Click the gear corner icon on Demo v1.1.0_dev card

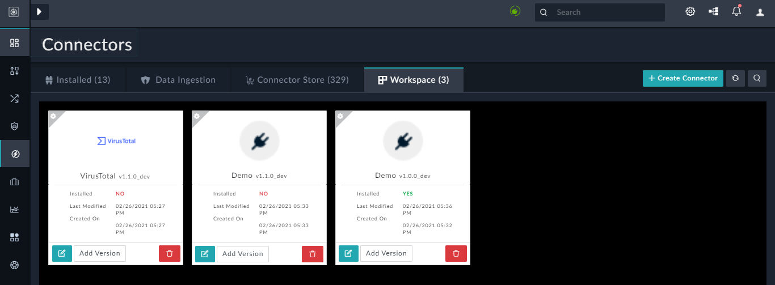[x=197, y=116]
